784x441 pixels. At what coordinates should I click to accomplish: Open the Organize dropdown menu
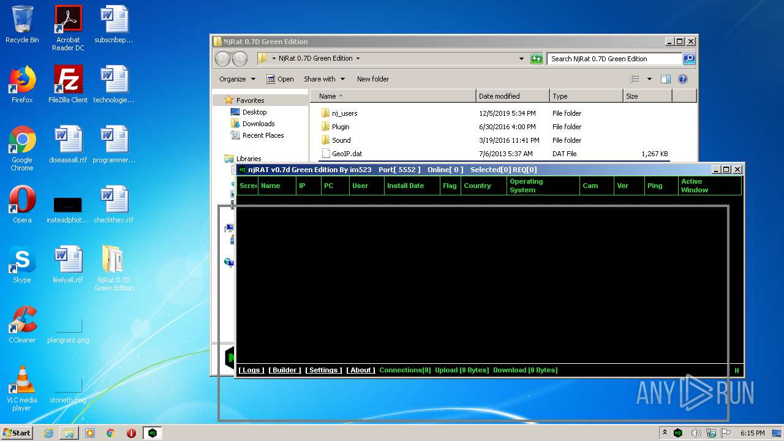(x=236, y=79)
